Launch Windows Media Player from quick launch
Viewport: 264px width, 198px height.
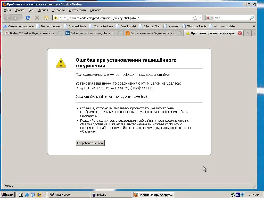(39, 195)
